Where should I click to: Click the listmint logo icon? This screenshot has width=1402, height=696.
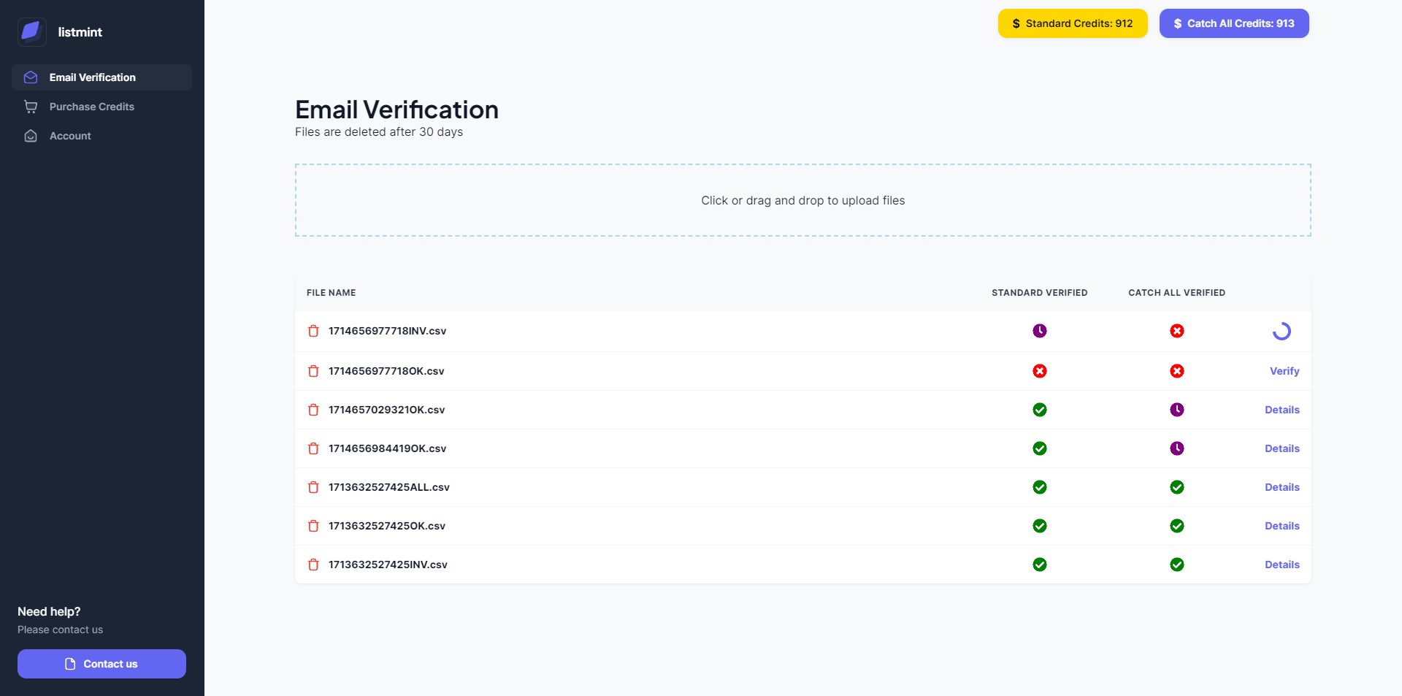31,32
